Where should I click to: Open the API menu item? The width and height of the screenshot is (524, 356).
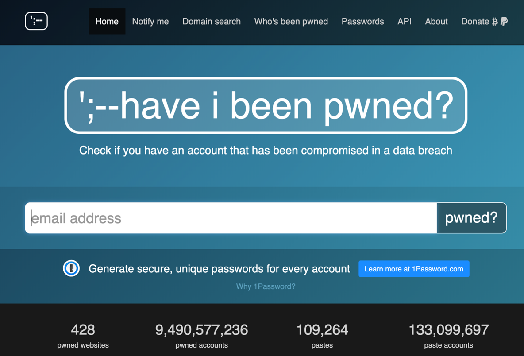405,21
